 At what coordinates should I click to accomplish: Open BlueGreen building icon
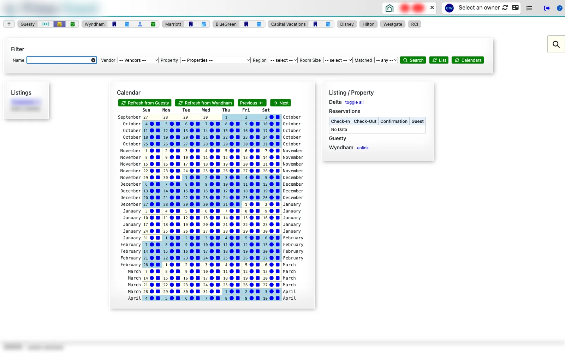[246, 24]
